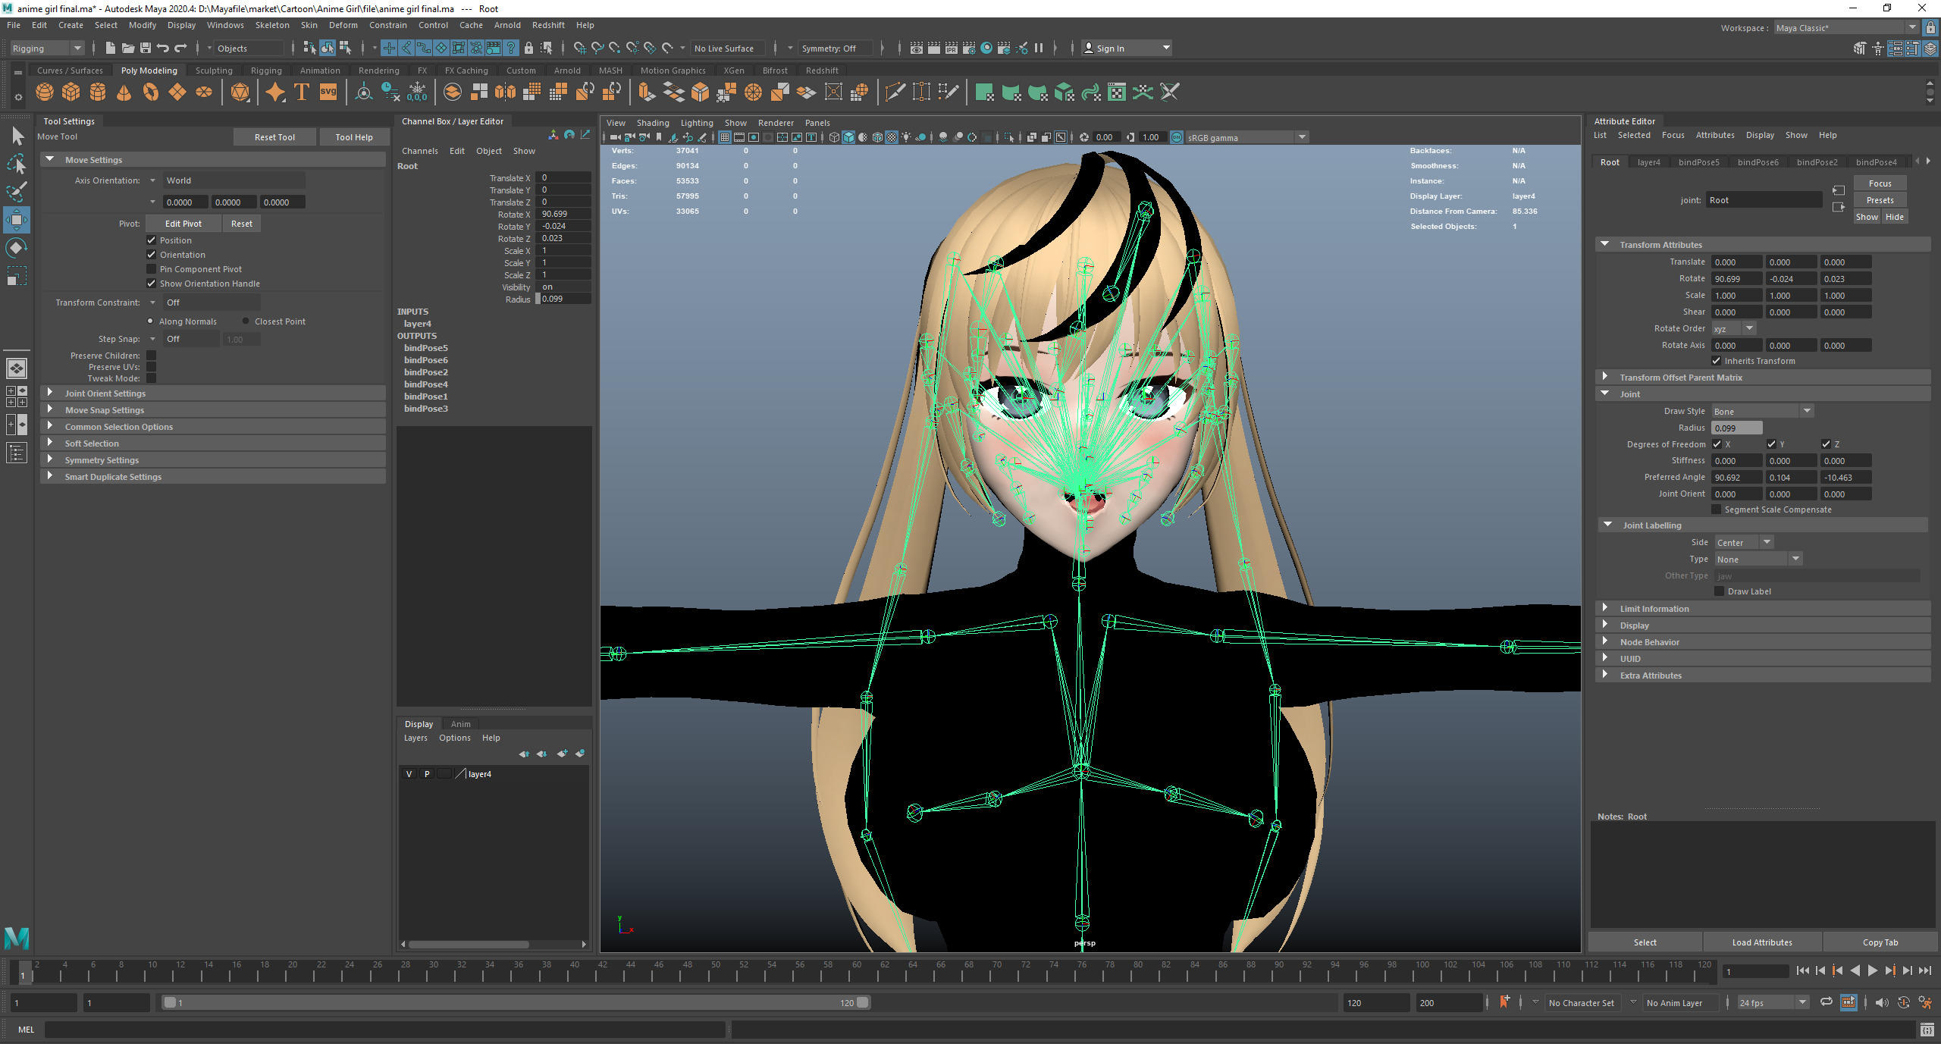Select the Scale tool in the toolbox

click(x=17, y=276)
